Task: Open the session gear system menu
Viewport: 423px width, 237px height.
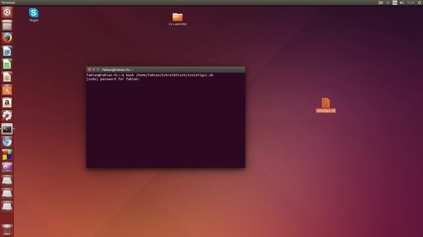Action: (x=420, y=3)
